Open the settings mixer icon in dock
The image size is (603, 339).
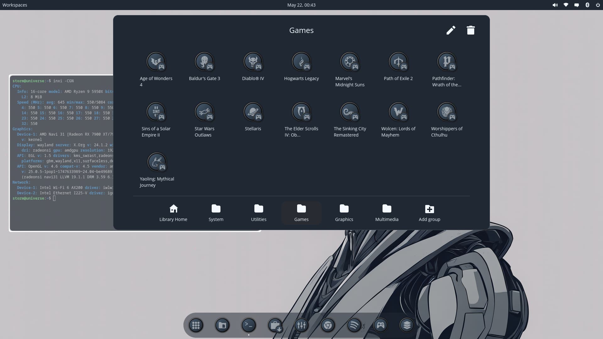coord(301,325)
